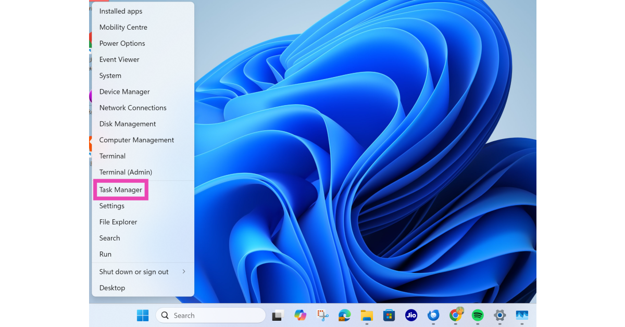Screen dimensions: 625x327
Task: Click the Settings gear taskbar icon
Action: coord(500,316)
